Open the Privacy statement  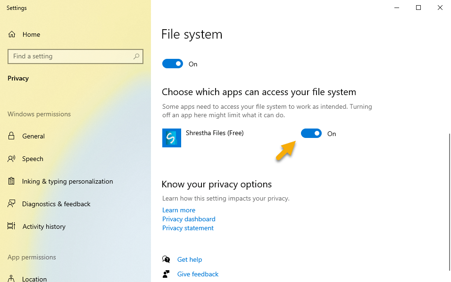[x=188, y=228]
